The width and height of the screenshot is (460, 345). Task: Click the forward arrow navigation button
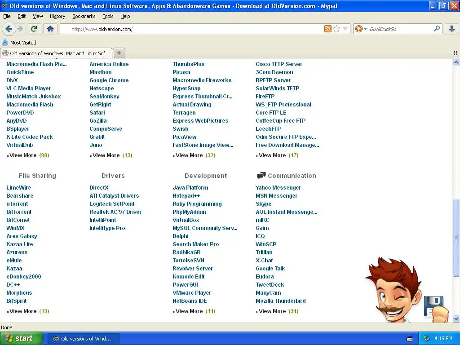pyautogui.click(x=20, y=29)
